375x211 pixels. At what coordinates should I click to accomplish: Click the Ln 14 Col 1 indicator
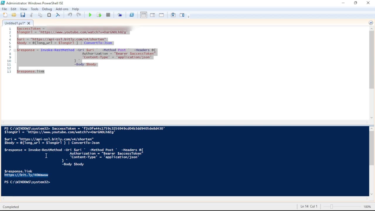coord(309,207)
